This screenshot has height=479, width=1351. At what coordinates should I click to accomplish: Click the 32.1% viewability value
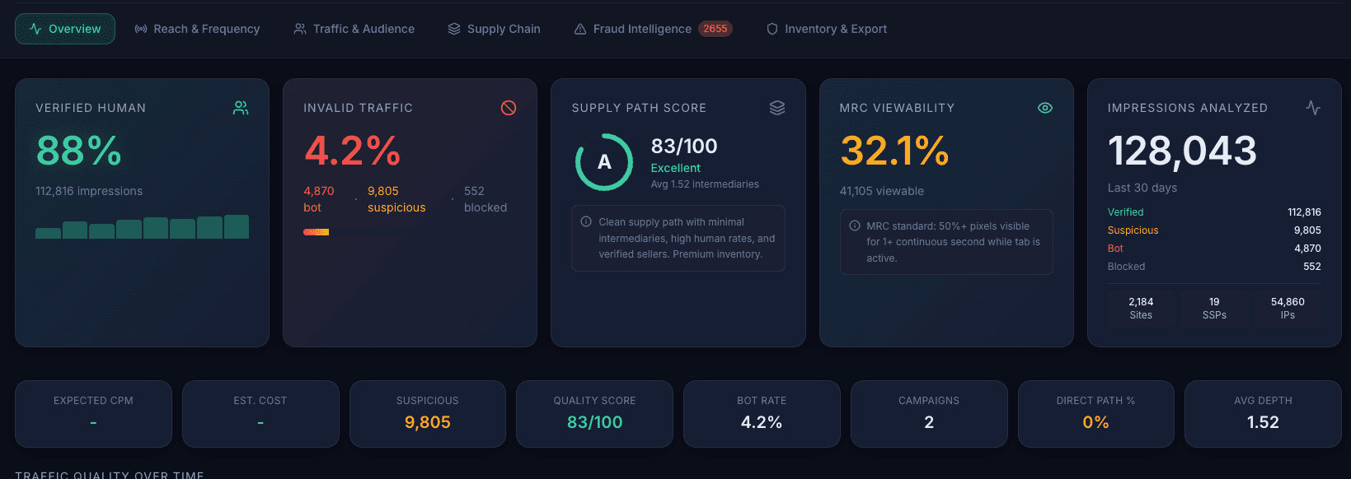(x=894, y=151)
